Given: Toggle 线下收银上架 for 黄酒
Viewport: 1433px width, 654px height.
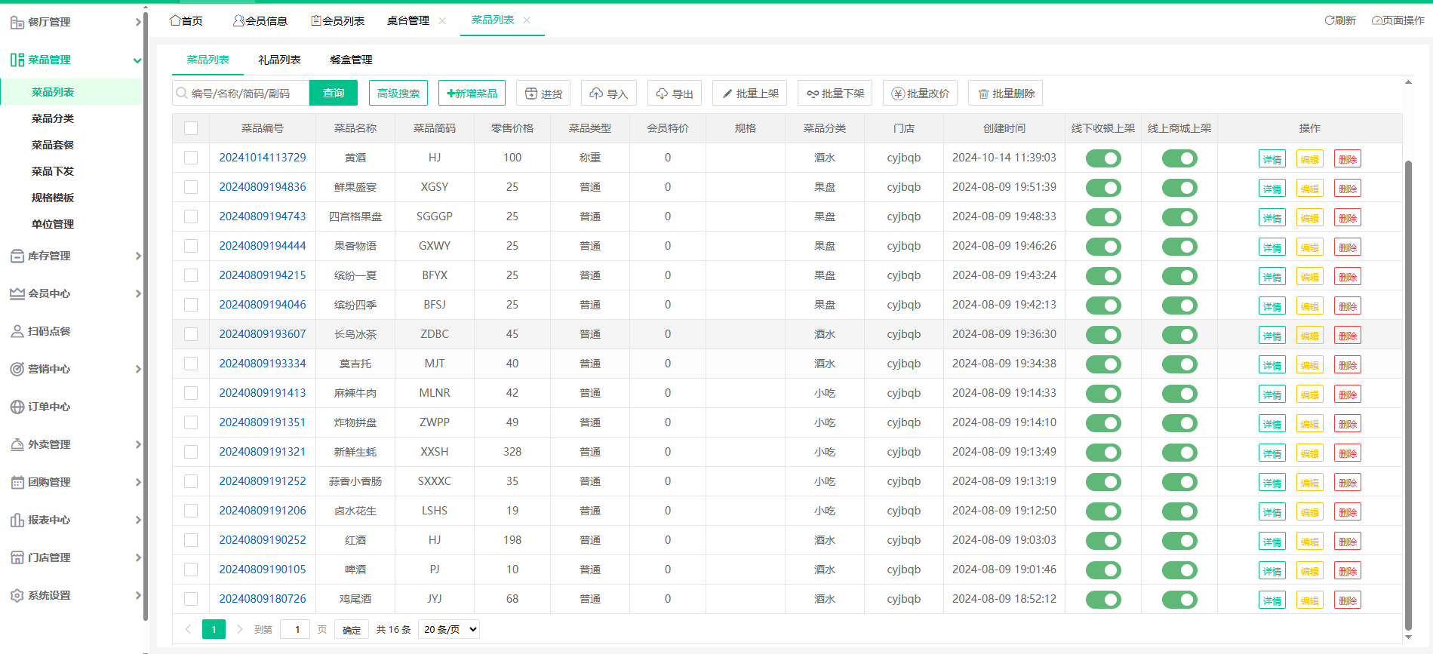Looking at the screenshot, I should [x=1103, y=158].
